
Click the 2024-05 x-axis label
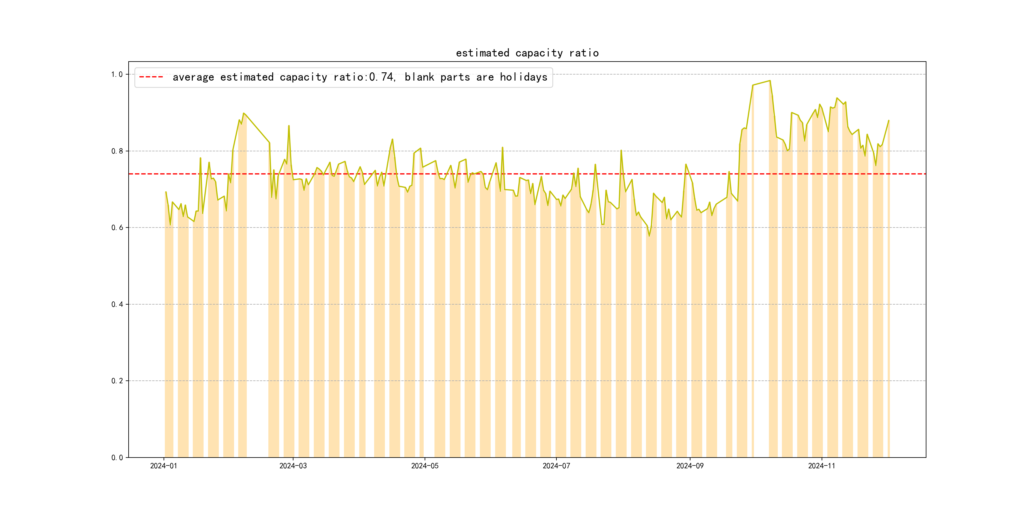coord(425,466)
